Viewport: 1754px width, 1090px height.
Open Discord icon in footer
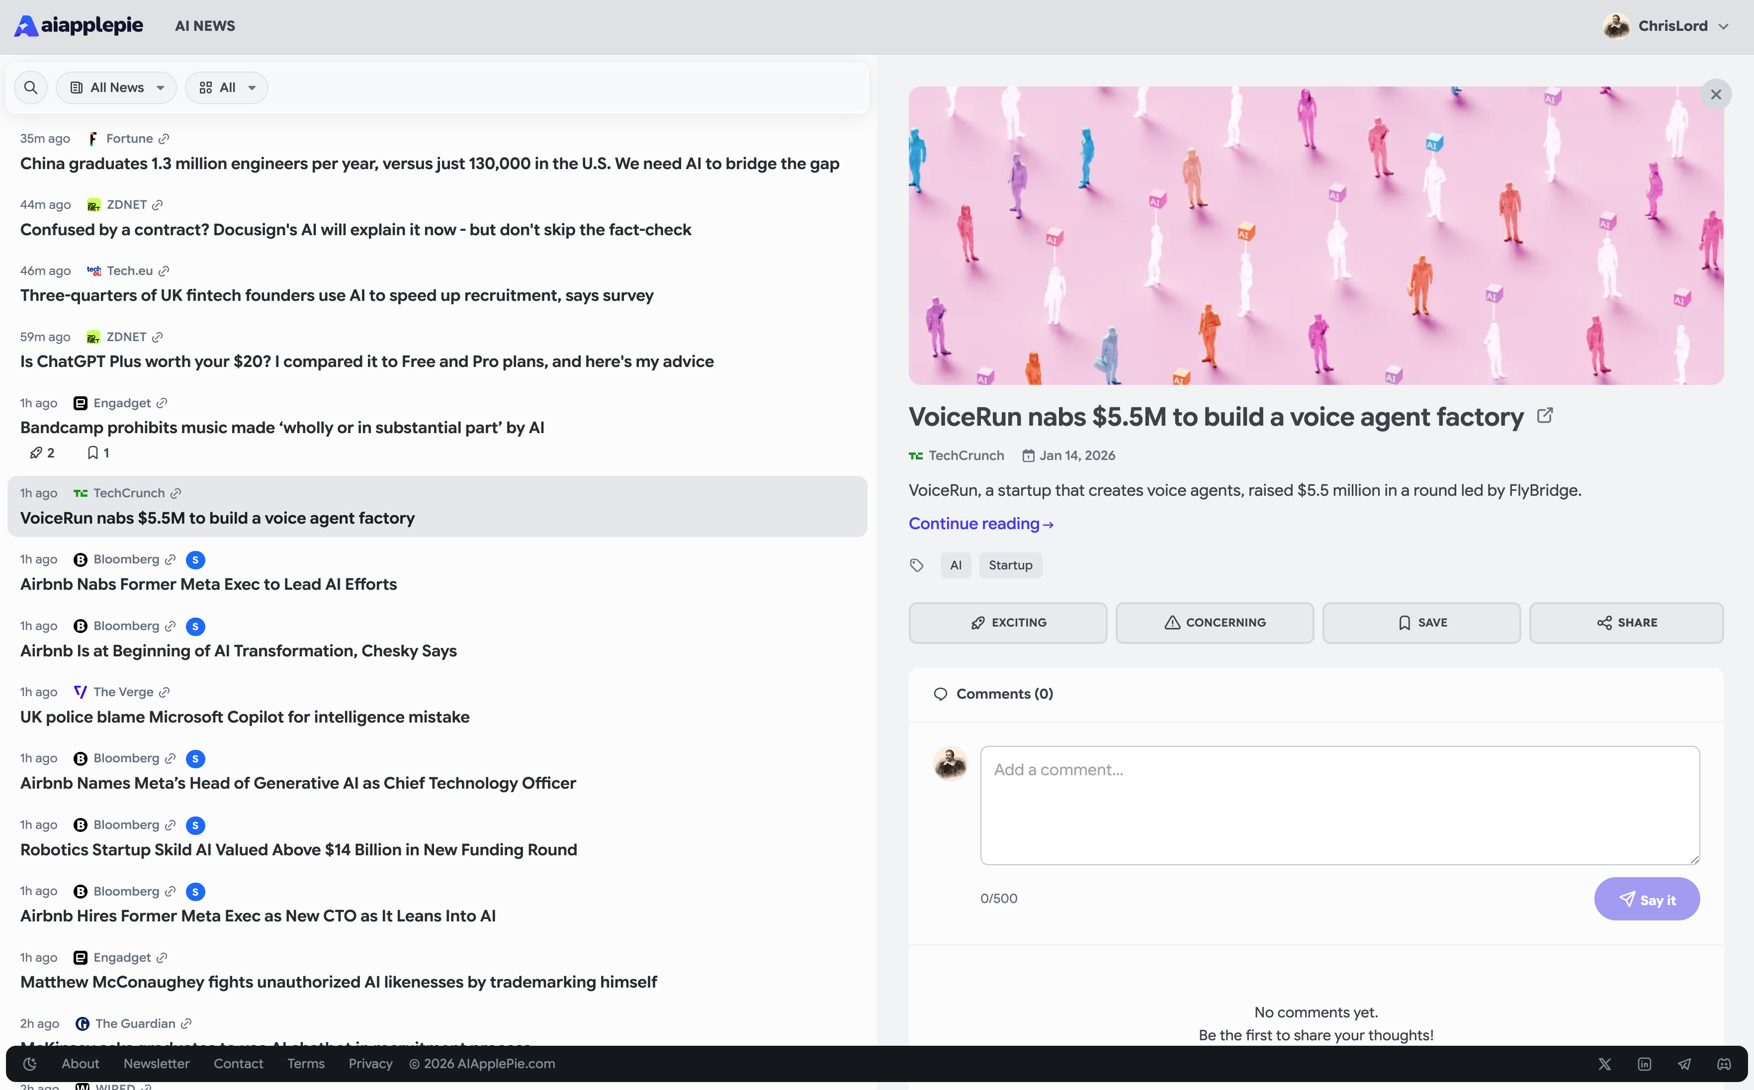(1724, 1063)
